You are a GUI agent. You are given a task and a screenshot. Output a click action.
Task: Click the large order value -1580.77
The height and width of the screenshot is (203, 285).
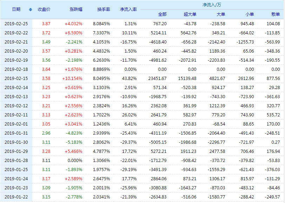click(x=216, y=197)
